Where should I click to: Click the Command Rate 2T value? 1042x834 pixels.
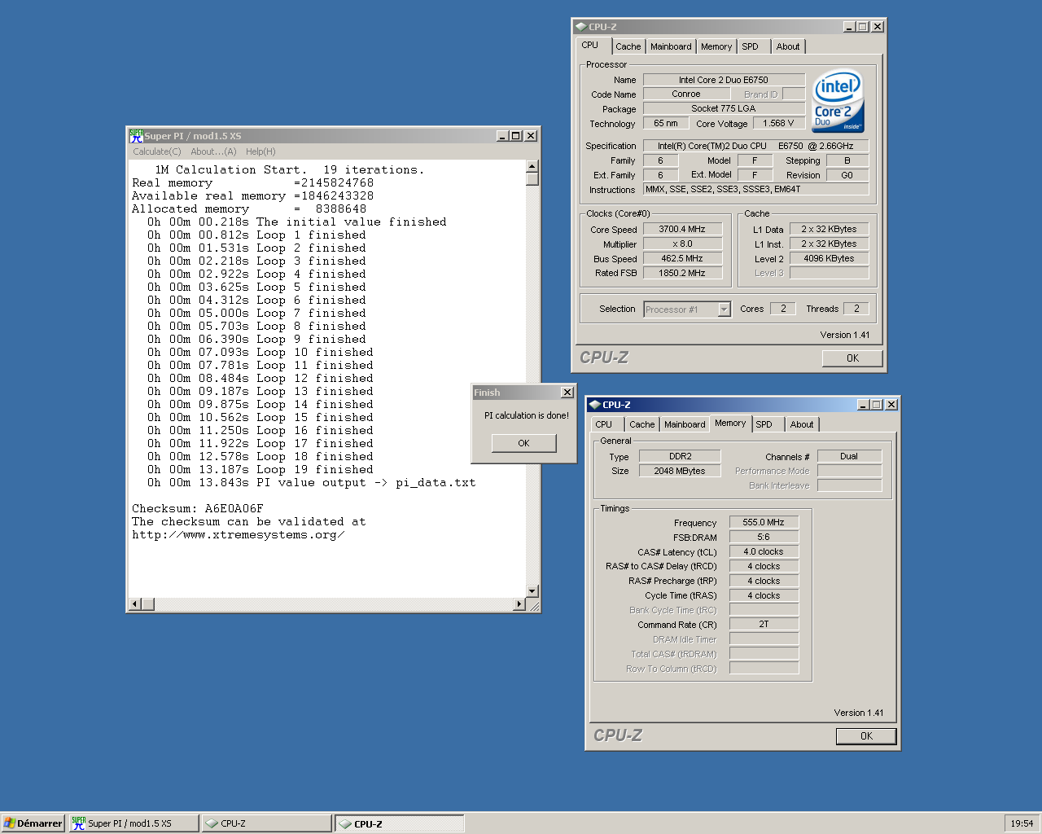pos(764,625)
